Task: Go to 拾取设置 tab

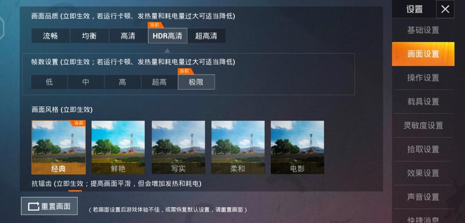Action: tap(423, 149)
